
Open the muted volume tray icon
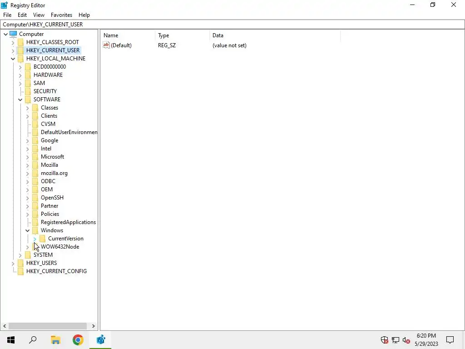point(406,340)
